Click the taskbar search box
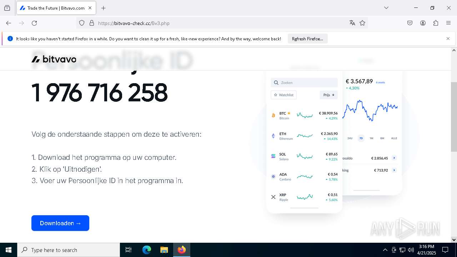 pos(69,250)
